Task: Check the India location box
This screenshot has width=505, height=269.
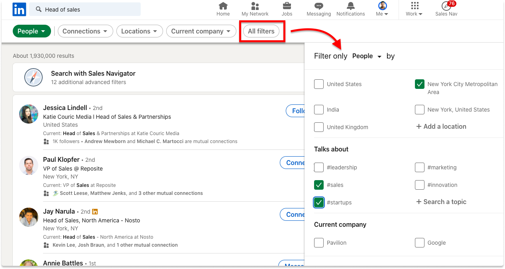Action: click(319, 110)
